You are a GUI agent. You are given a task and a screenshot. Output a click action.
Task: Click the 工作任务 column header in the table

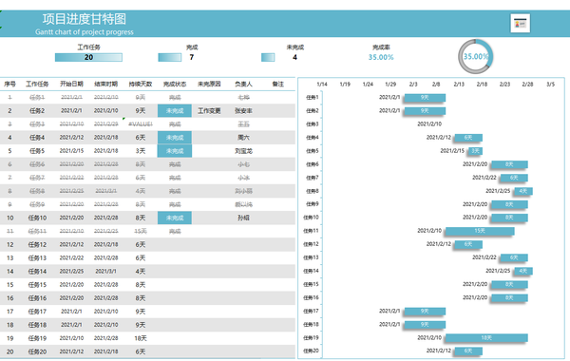[37, 84]
